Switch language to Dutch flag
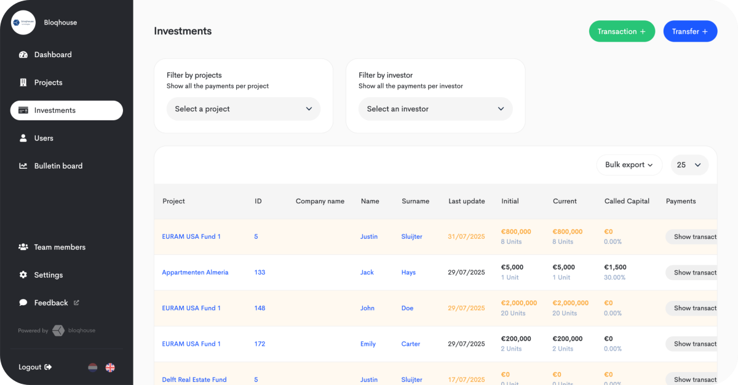Image resolution: width=738 pixels, height=385 pixels. point(93,367)
